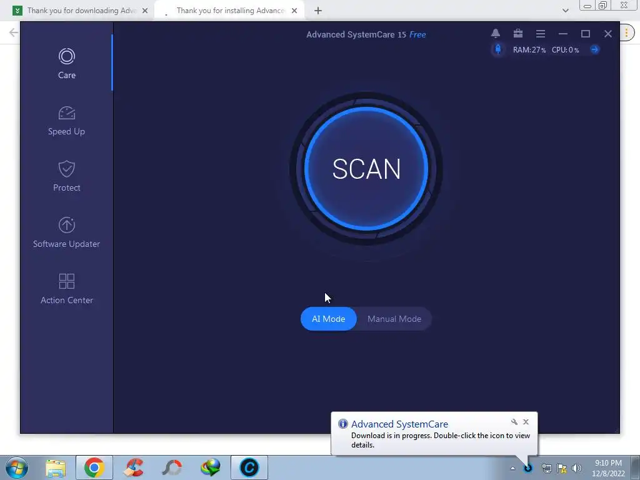Click the Chrome taskbar icon

pos(94,467)
